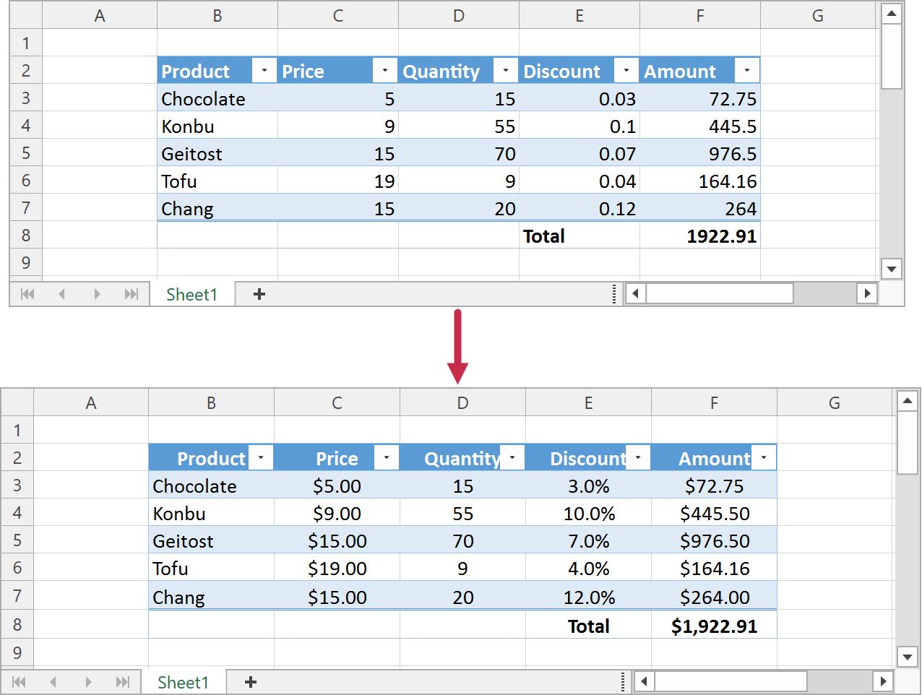The height and width of the screenshot is (695, 922).
Task: Select the $1,922.91 total cell
Action: (714, 626)
